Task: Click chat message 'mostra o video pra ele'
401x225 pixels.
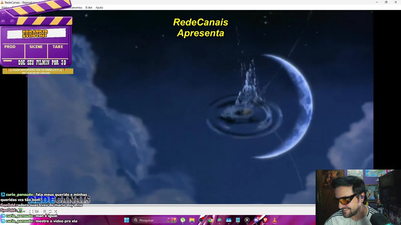Action: pos(56,221)
